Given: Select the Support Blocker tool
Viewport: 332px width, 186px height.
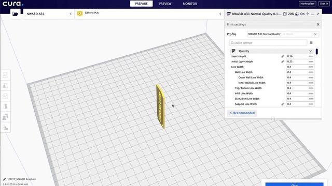Looking at the screenshot, I should [5, 128].
